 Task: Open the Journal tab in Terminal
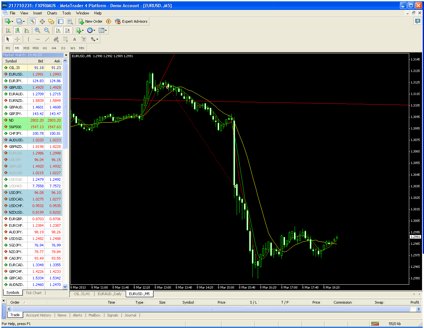[x=130, y=315]
